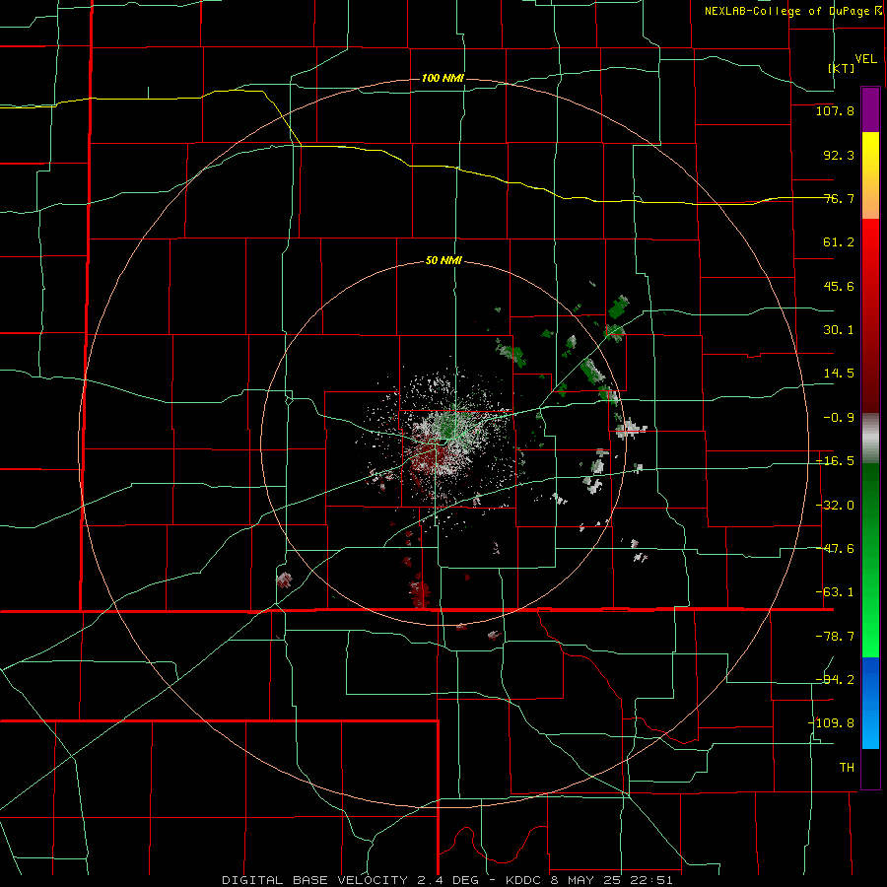Click the DIGITAL BASE VELOCITY caption at the bottom
This screenshot has height=887, width=887.
click(x=446, y=880)
